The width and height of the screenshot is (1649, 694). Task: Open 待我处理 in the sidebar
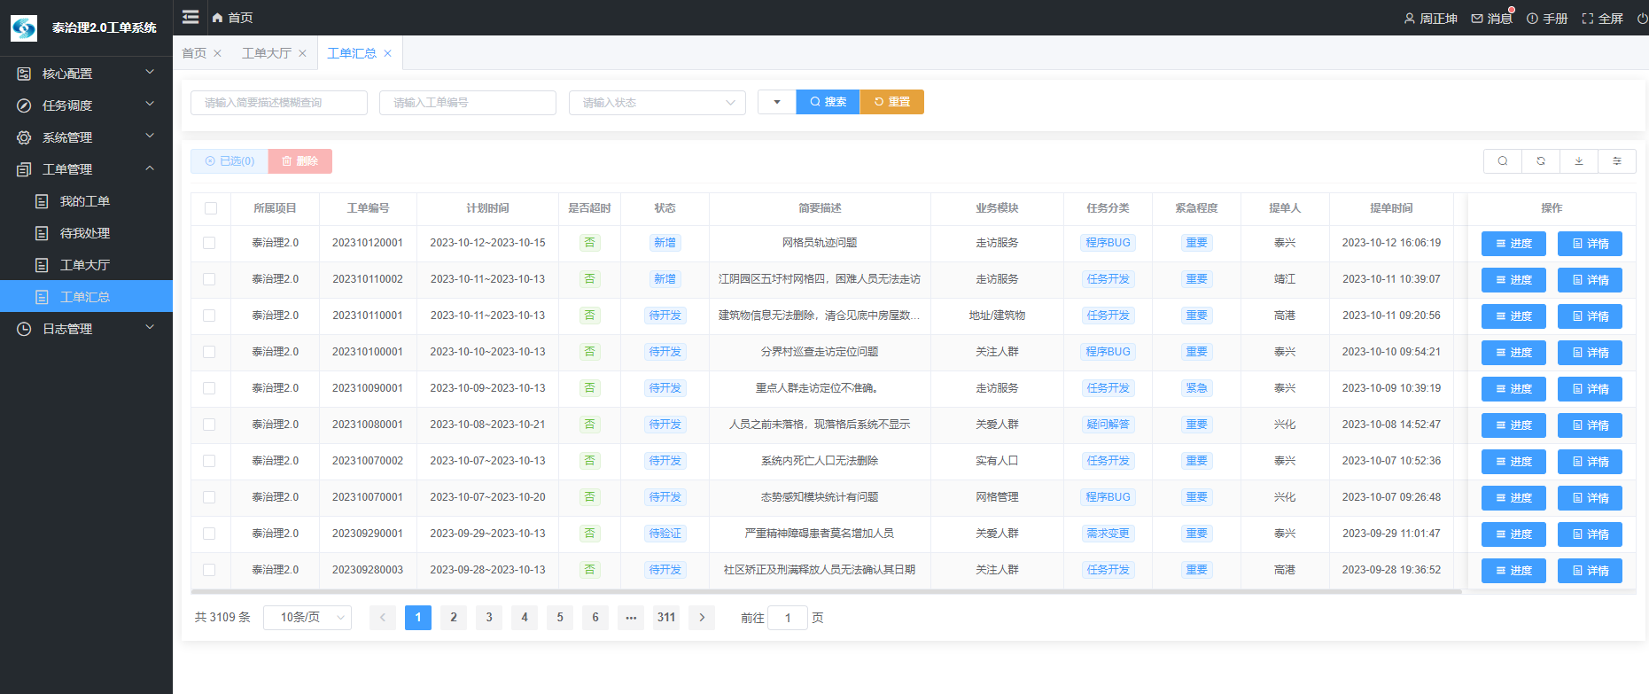(85, 233)
